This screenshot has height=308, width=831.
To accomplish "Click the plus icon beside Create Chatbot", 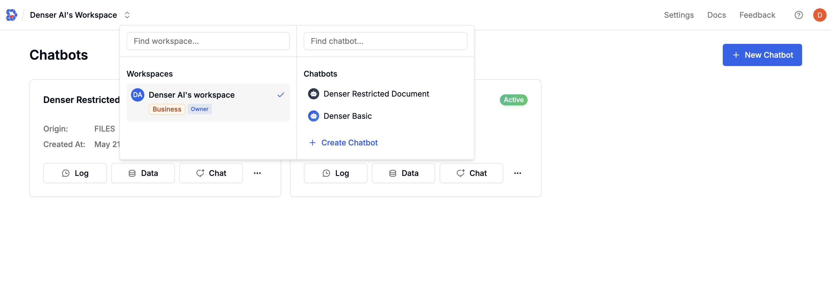I will pyautogui.click(x=312, y=143).
